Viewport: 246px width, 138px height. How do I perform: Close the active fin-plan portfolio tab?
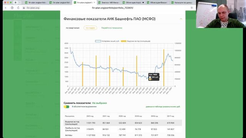coord(94,3)
